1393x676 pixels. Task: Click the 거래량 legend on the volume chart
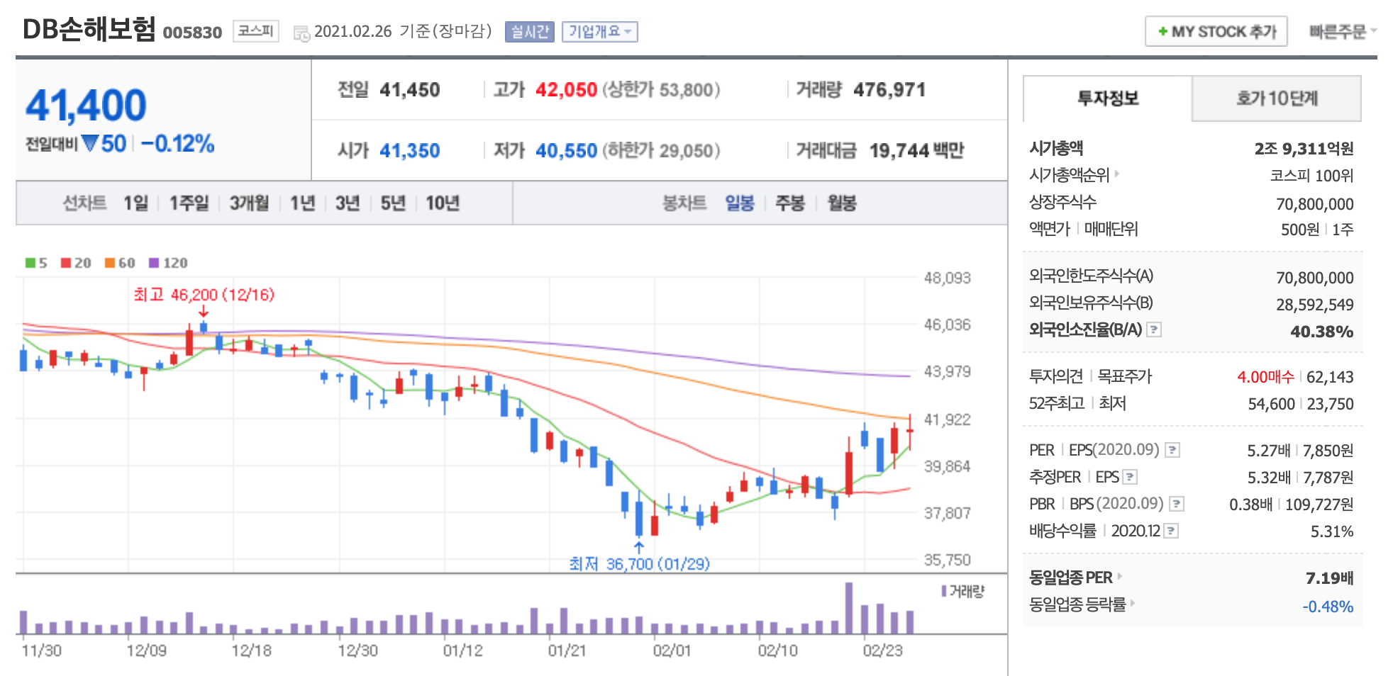click(x=962, y=591)
